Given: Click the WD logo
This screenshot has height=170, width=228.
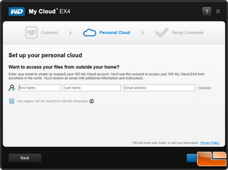Looking at the screenshot, I should pos(17,12).
